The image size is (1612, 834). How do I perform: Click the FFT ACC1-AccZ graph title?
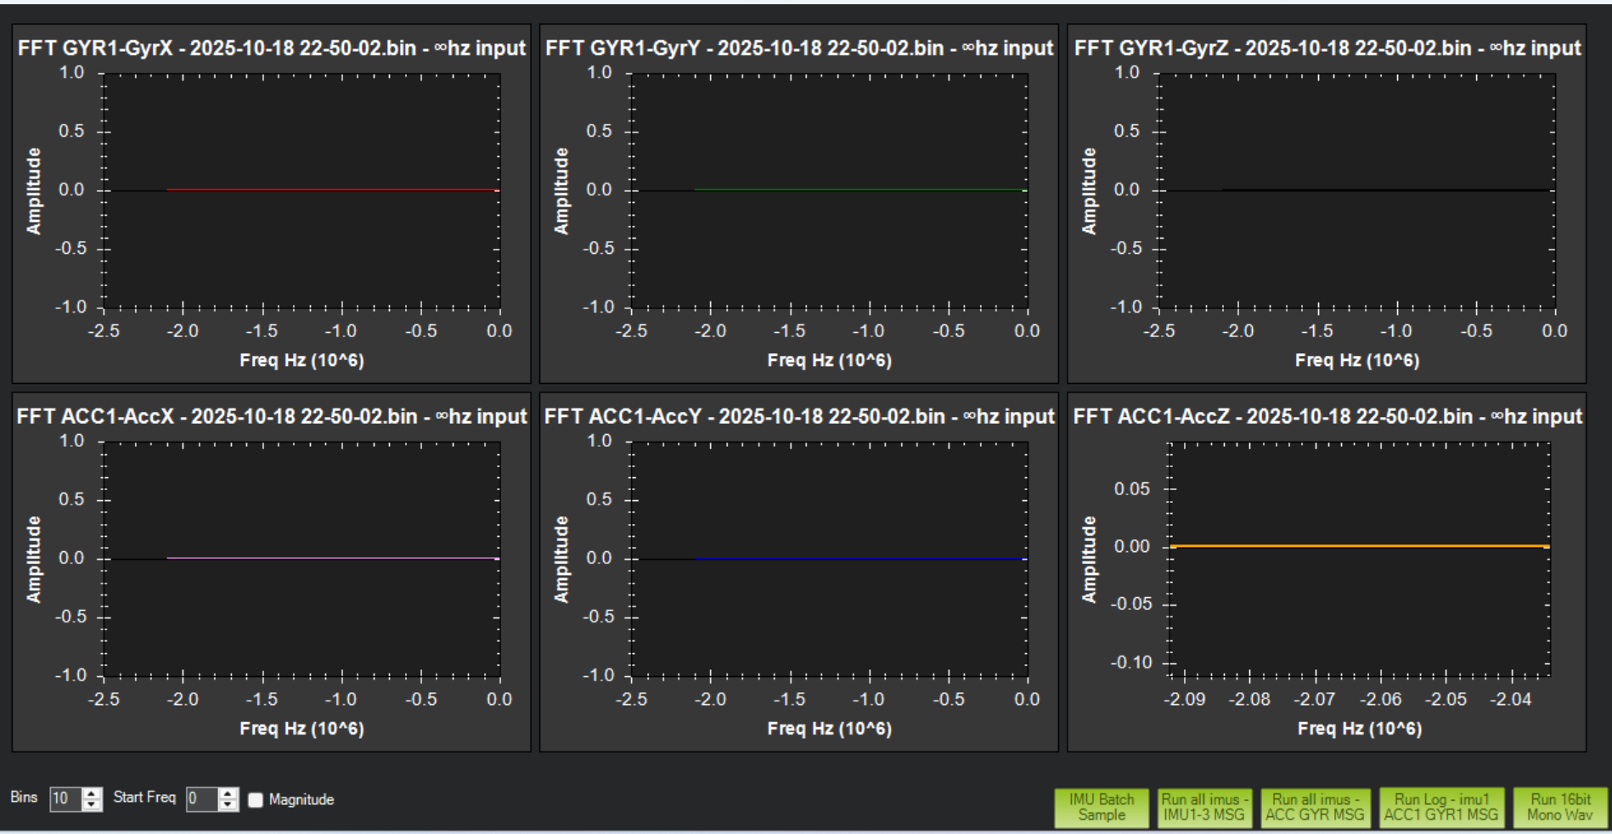pos(1327,416)
